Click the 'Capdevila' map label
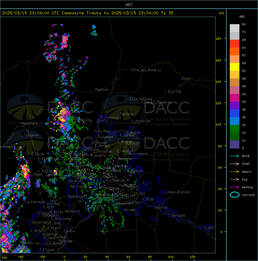 point(83,121)
